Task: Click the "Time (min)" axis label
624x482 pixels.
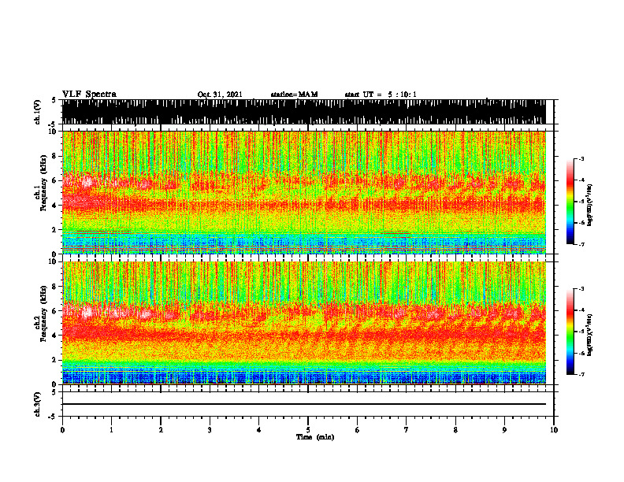Action: [315, 437]
